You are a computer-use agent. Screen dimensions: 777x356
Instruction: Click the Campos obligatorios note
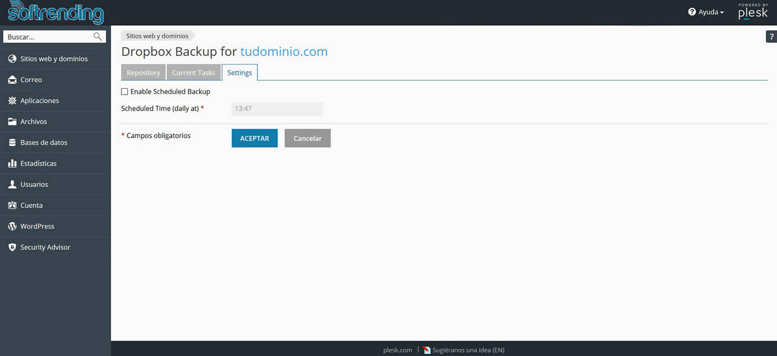coord(156,135)
